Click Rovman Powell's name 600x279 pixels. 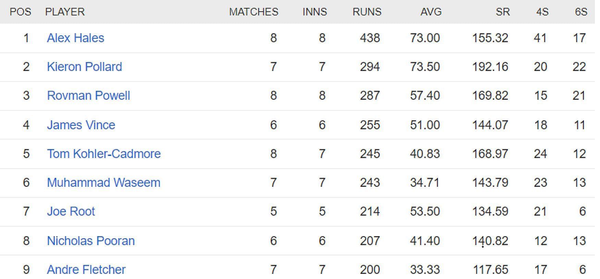(88, 95)
